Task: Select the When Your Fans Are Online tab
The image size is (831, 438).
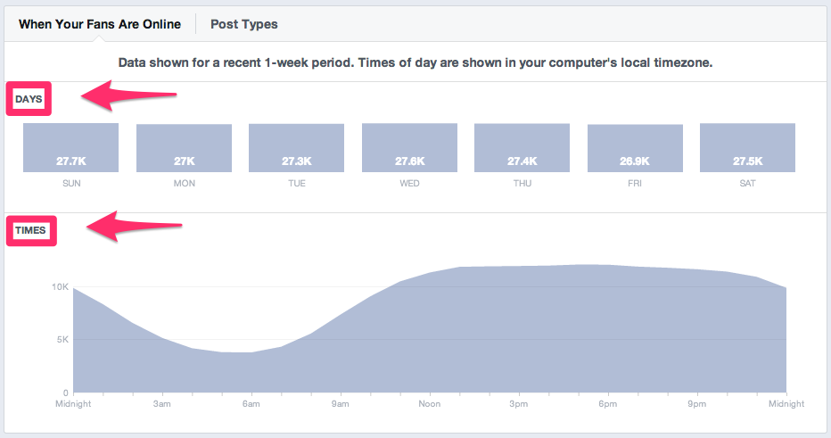Action: tap(100, 24)
